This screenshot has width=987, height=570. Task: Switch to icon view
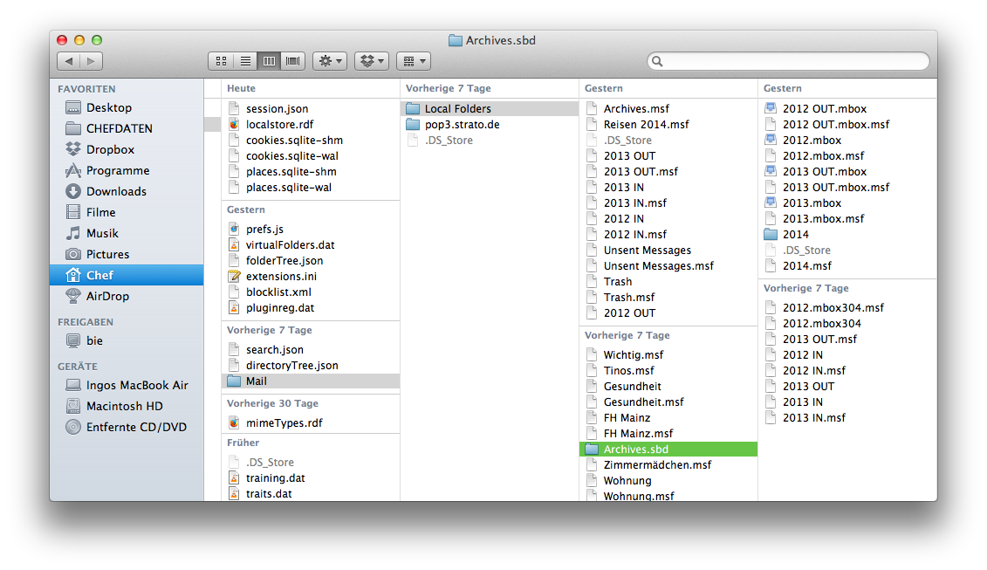(221, 61)
